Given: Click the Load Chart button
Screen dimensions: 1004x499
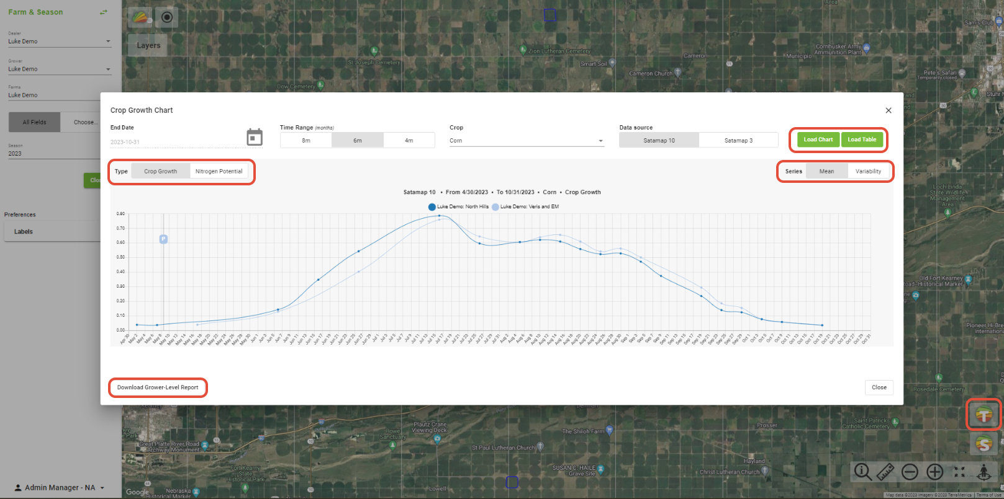Looking at the screenshot, I should tap(818, 139).
